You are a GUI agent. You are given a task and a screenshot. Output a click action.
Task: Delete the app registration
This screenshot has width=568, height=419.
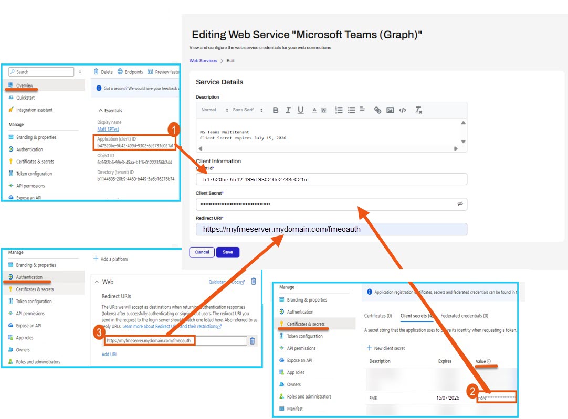[x=103, y=72]
